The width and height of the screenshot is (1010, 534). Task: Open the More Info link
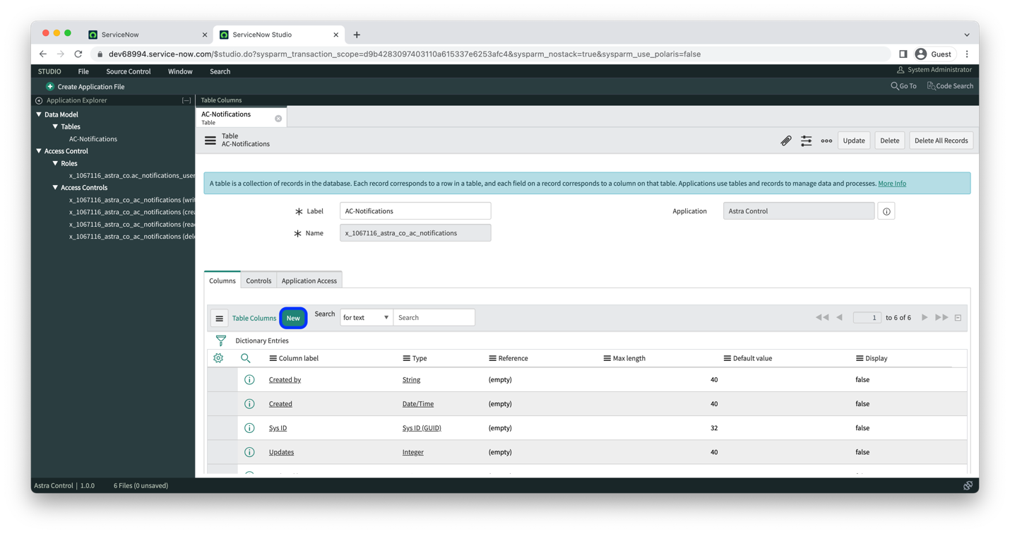click(x=891, y=184)
